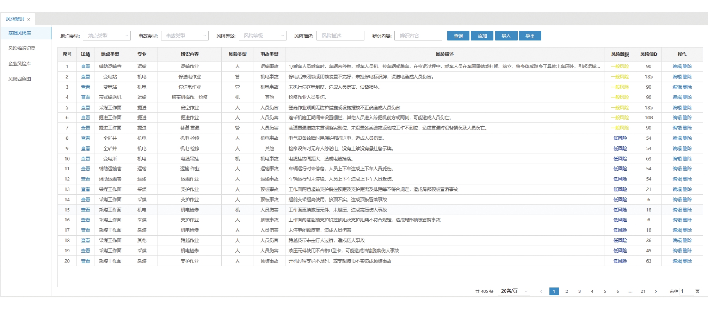Viewport: 708px width, 310px height.
Task: Open the 风险等级 dropdown filter
Action: [262, 36]
